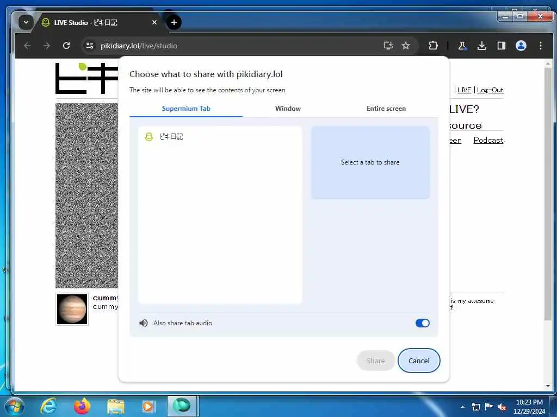
Task: Click the Jupiter profile avatar
Action: point(72,309)
